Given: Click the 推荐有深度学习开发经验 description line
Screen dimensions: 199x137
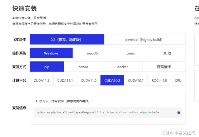Looking at the screenshot, I should (55, 24).
